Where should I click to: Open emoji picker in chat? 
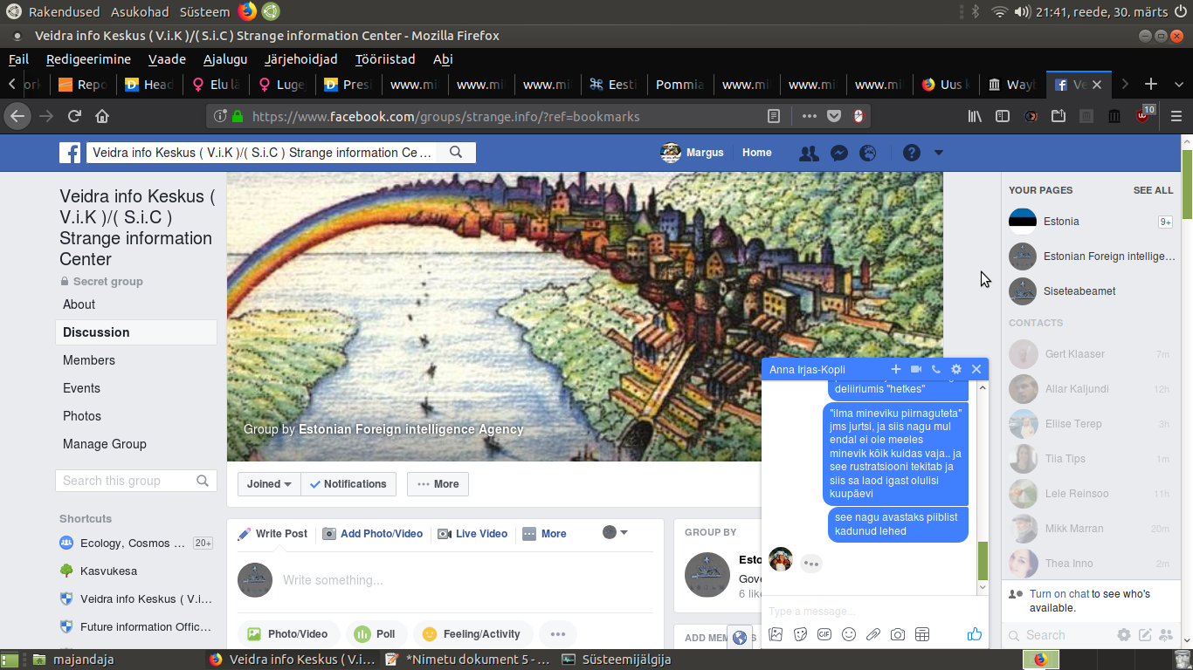tap(849, 635)
